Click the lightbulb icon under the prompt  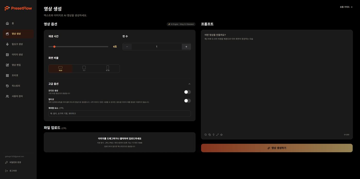click(x=213, y=135)
